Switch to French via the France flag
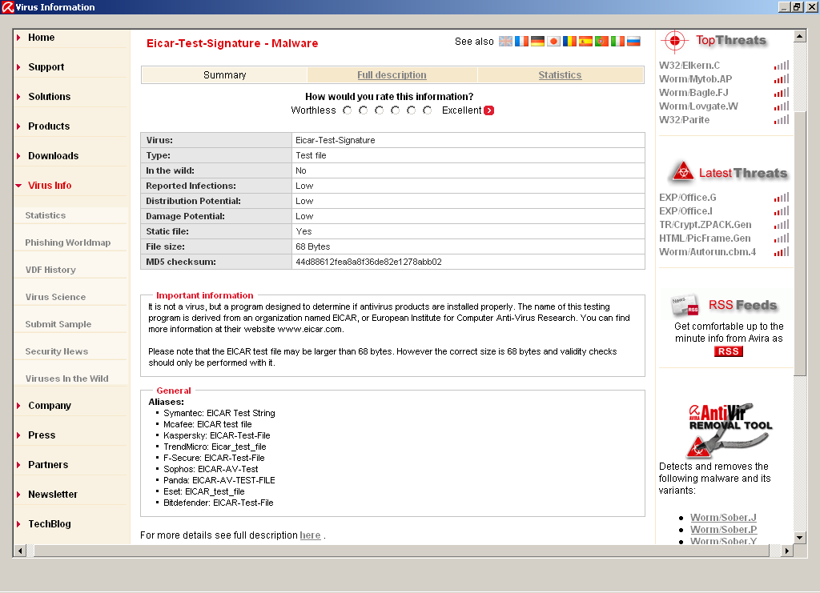Image resolution: width=820 pixels, height=593 pixels. coord(521,42)
